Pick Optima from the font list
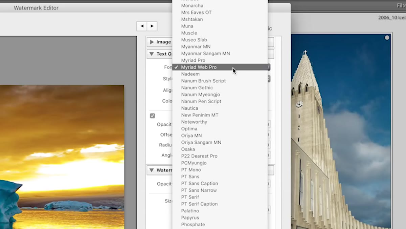Image resolution: width=406 pixels, height=229 pixels. coord(220,129)
